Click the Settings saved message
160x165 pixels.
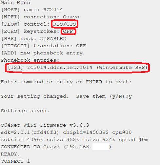(25, 111)
